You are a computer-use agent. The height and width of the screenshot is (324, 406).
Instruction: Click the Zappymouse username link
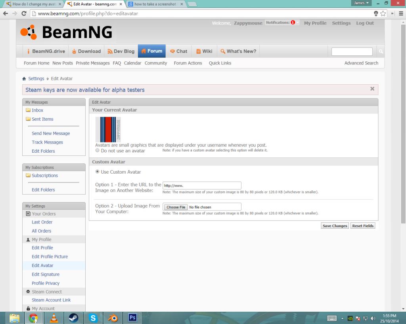pyautogui.click(x=248, y=23)
